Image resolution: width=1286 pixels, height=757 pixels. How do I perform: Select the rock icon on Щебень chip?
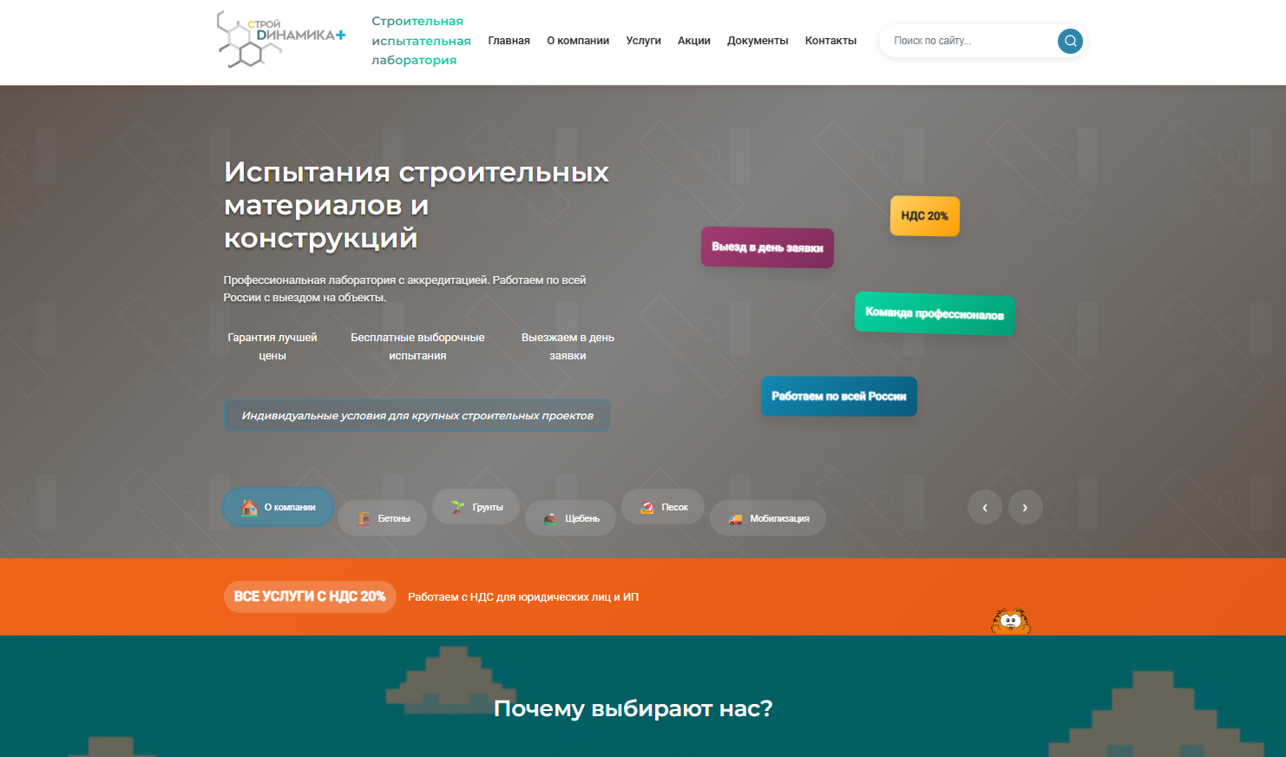[x=550, y=517]
